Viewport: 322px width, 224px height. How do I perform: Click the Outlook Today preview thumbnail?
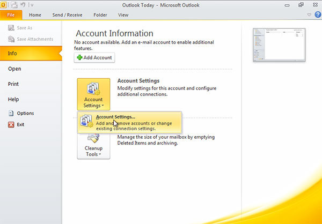point(279,45)
